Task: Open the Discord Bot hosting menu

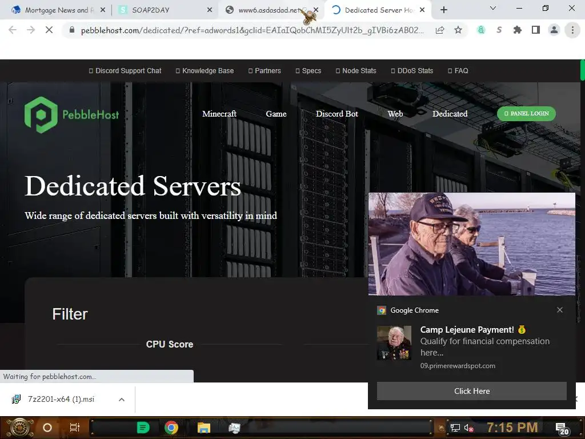Action: [x=337, y=114]
